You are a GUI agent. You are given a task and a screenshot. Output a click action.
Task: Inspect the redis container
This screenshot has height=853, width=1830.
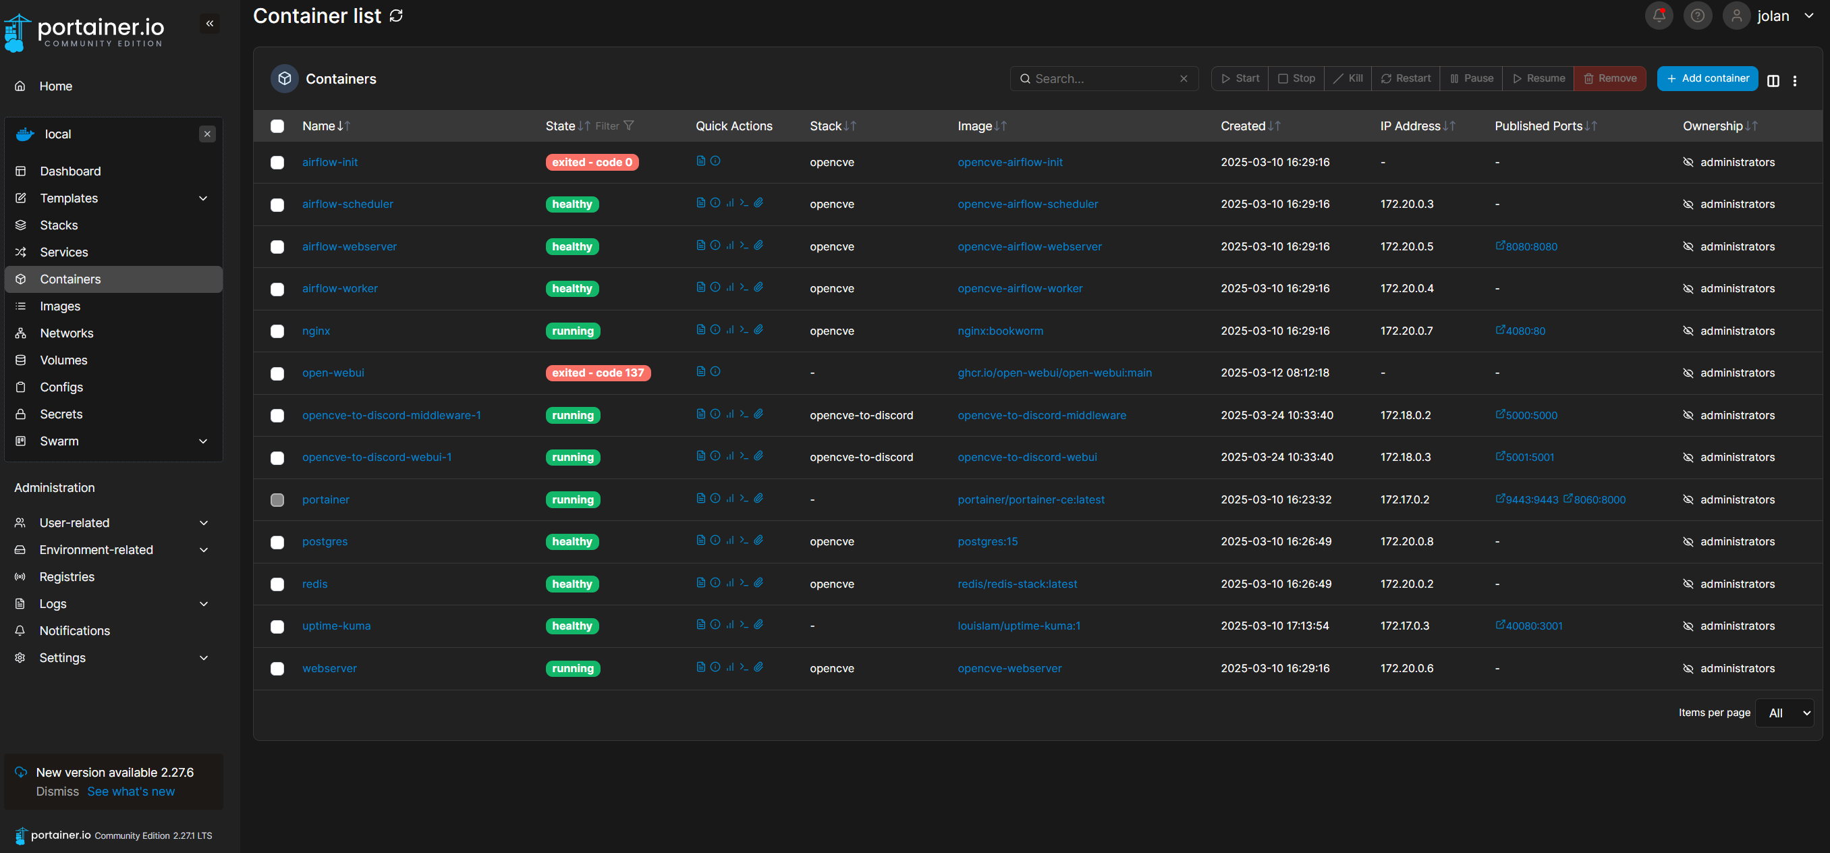[715, 583]
